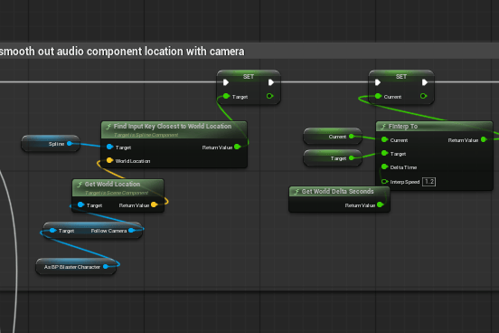Select the Find Input Key Closest to World Location node title
Viewport: 499px width, 333px height.
tap(173, 126)
